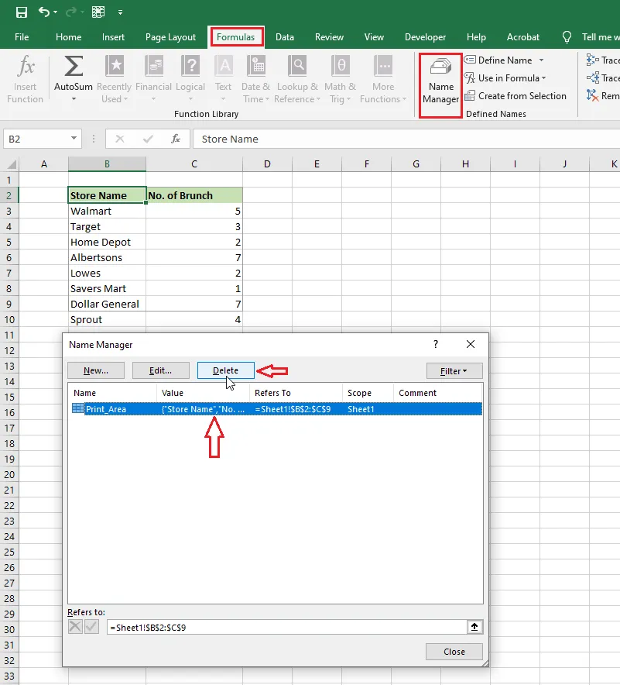This screenshot has height=685, width=620.
Task: Click the formula bar fx icon
Action: (176, 139)
